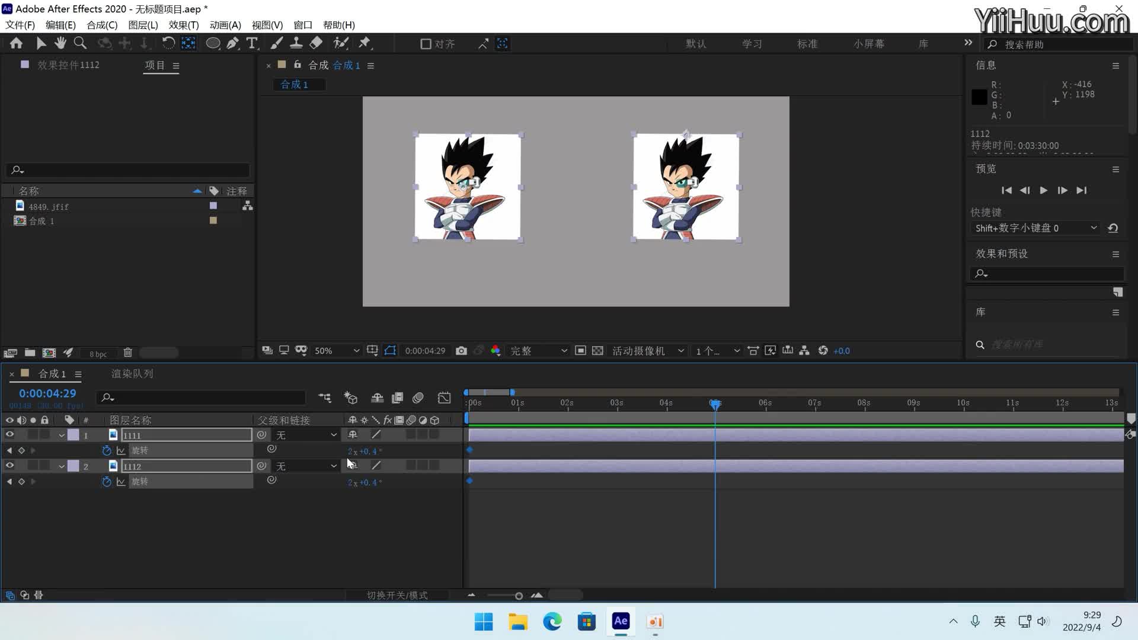Switch to 效果控件 1112 tab

68,65
